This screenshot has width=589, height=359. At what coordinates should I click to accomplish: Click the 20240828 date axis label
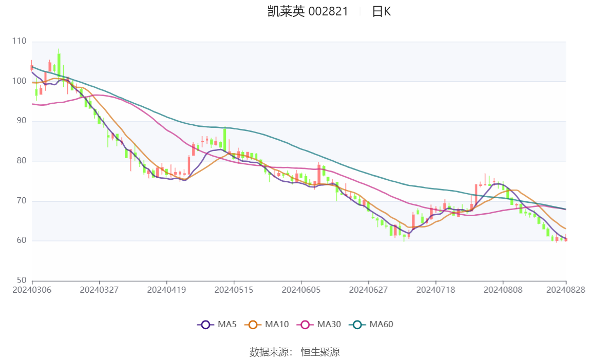coord(566,290)
